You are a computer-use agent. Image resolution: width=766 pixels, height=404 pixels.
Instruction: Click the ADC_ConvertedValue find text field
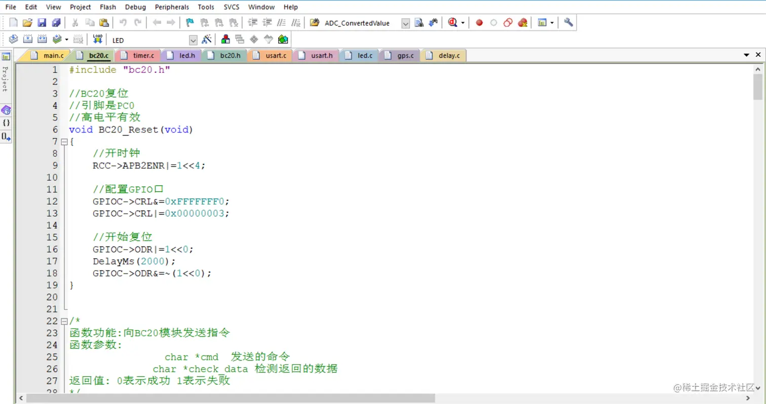click(x=361, y=23)
